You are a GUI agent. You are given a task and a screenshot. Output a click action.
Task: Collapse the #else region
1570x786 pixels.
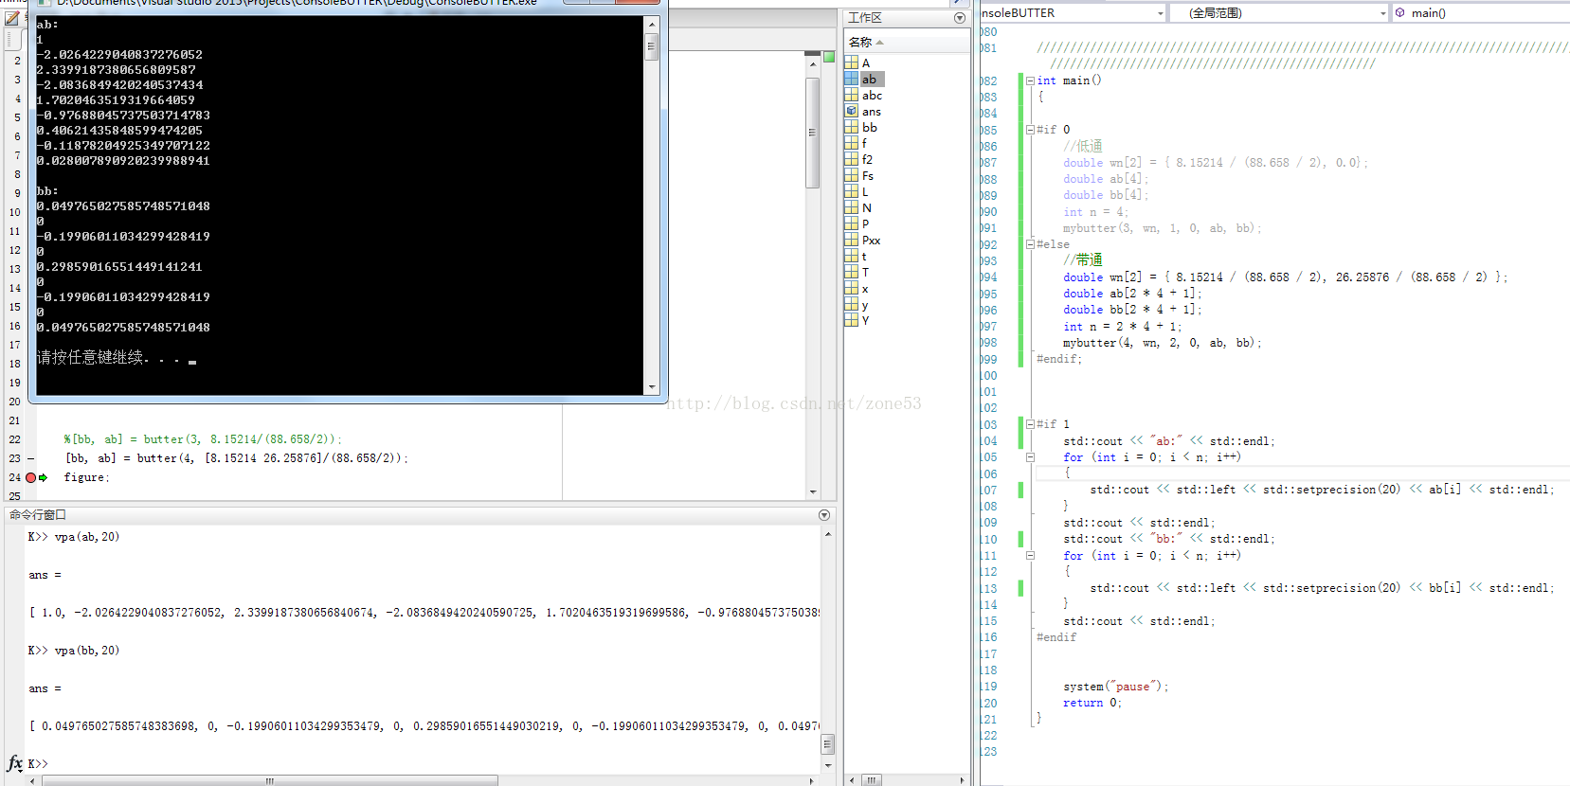pos(1030,244)
